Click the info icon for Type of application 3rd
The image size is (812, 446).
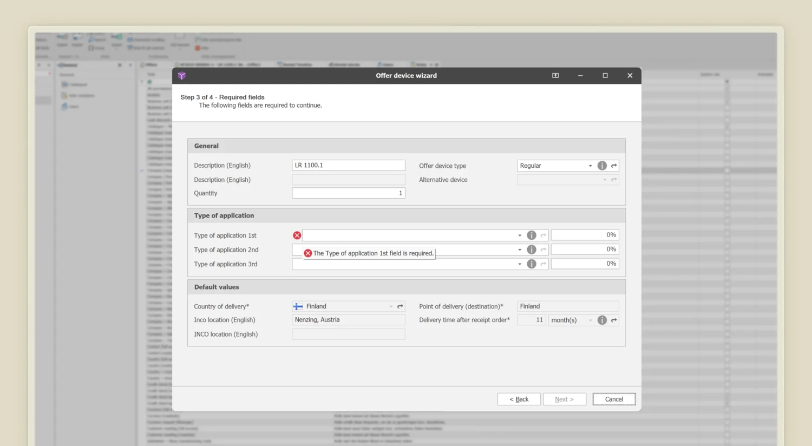[532, 264]
